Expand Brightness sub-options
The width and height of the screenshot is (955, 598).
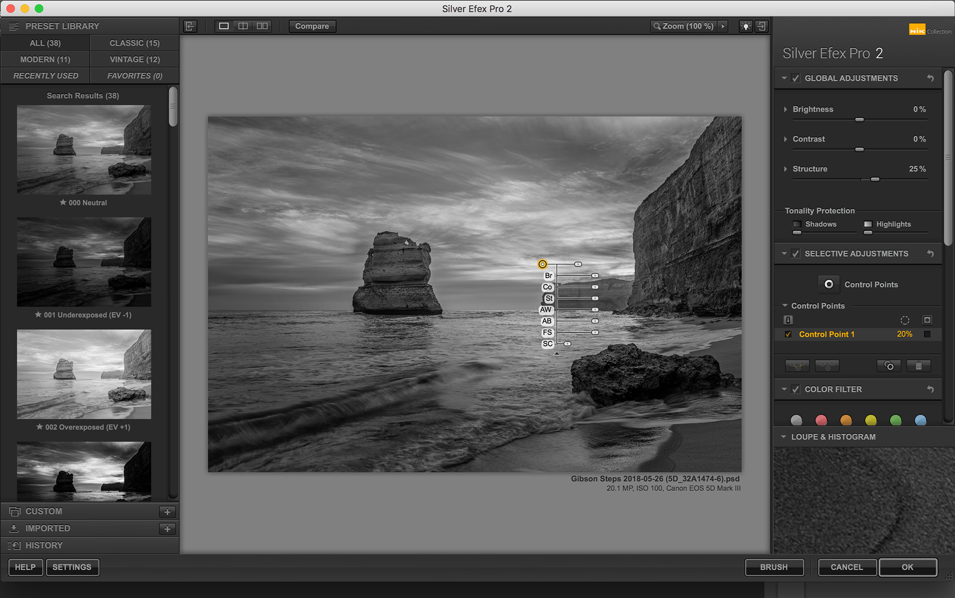tap(785, 109)
